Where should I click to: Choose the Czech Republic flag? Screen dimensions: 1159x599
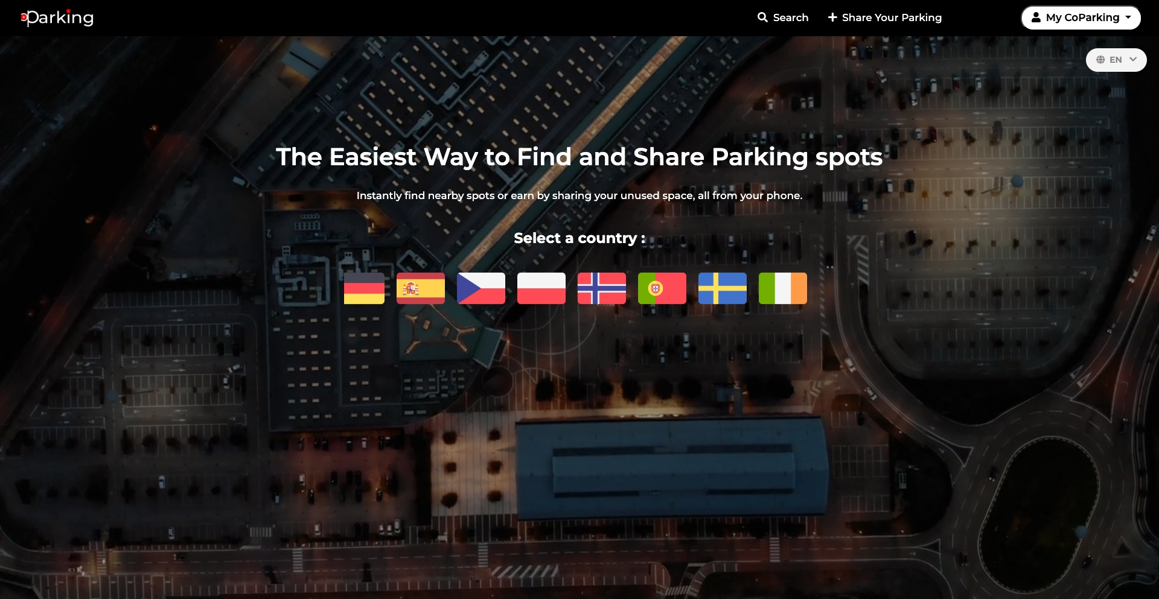pos(481,288)
